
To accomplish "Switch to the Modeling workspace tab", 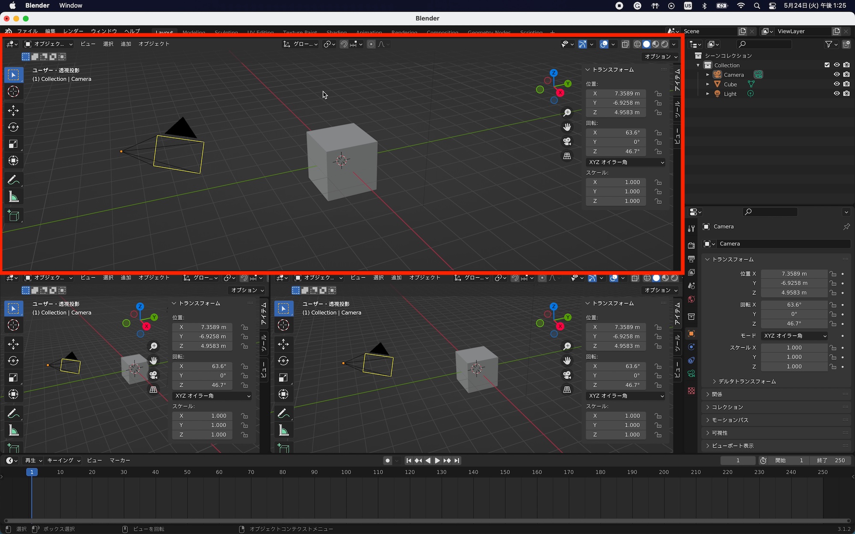I will click(x=194, y=32).
